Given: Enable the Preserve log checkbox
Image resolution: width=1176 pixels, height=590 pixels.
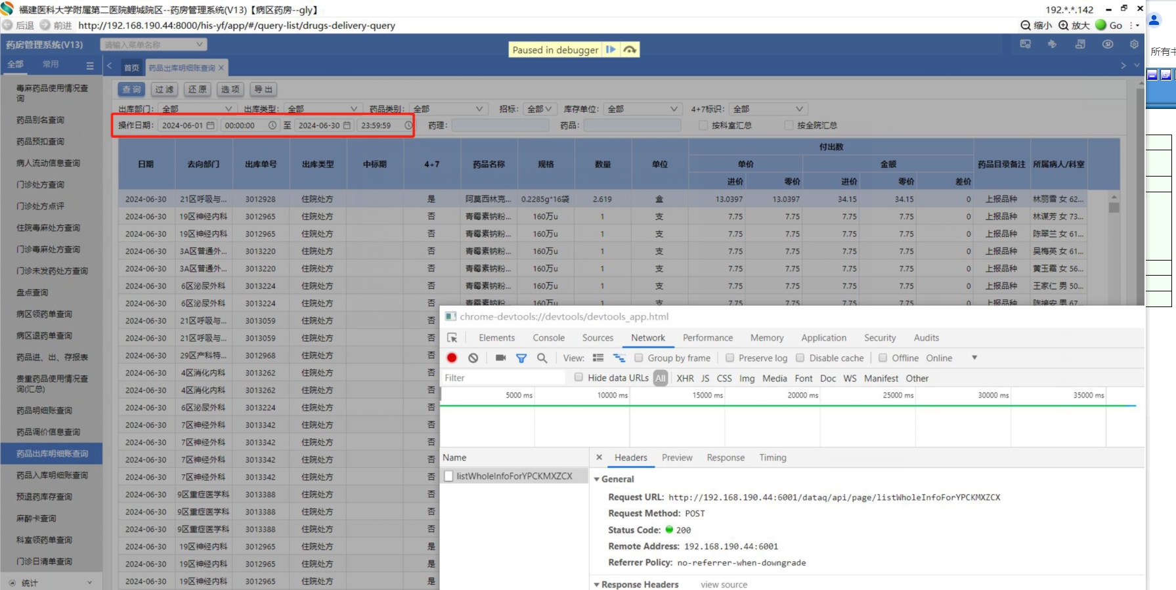Looking at the screenshot, I should coord(730,358).
